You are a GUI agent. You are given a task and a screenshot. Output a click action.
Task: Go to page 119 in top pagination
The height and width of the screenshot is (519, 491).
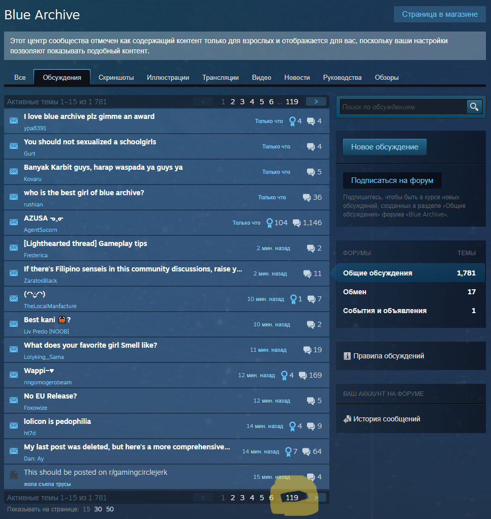(292, 102)
